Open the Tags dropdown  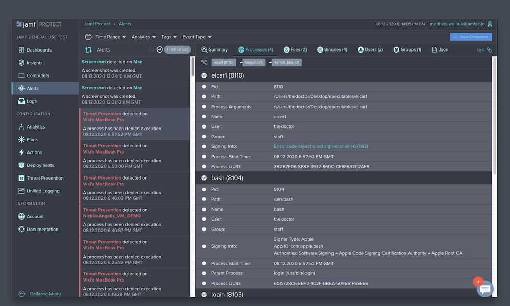pos(169,37)
